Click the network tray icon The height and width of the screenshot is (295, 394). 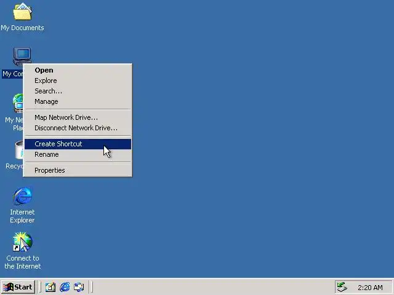pos(342,287)
